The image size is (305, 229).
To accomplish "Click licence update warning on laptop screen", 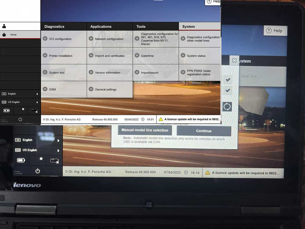I will (243, 173).
